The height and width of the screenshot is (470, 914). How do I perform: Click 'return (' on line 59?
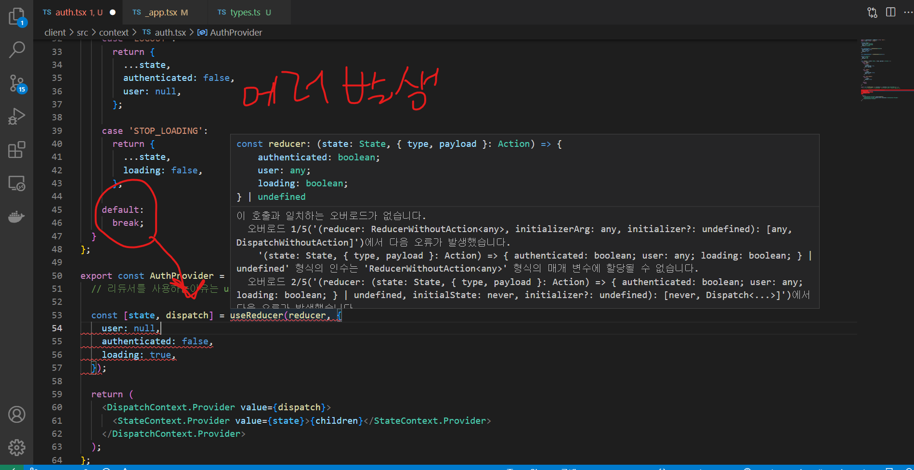click(x=112, y=394)
